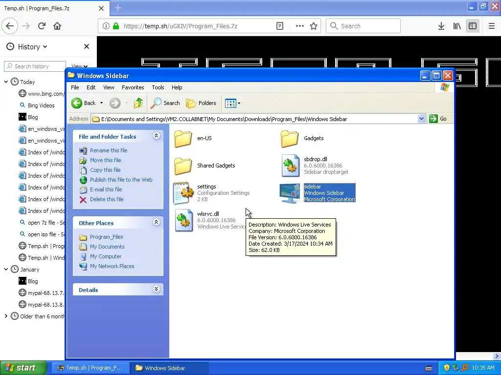Image resolution: width=501 pixels, height=375 pixels.
Task: Open the Favorites menu
Action: 133,87
